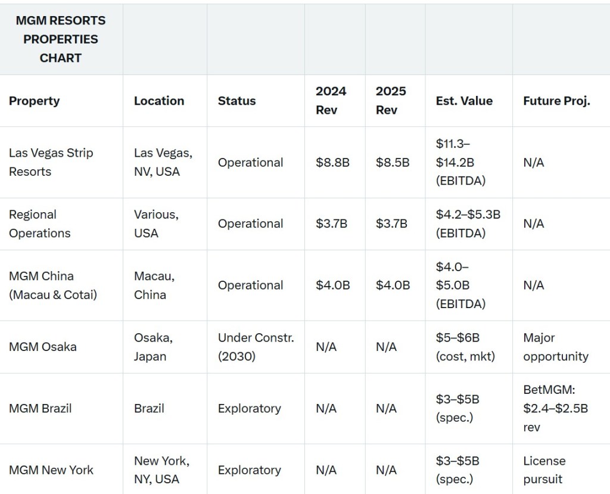Click the 2025 Rev column header
610x494 pixels.
[391, 101]
